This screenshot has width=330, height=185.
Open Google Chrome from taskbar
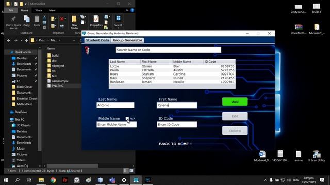pos(53,180)
